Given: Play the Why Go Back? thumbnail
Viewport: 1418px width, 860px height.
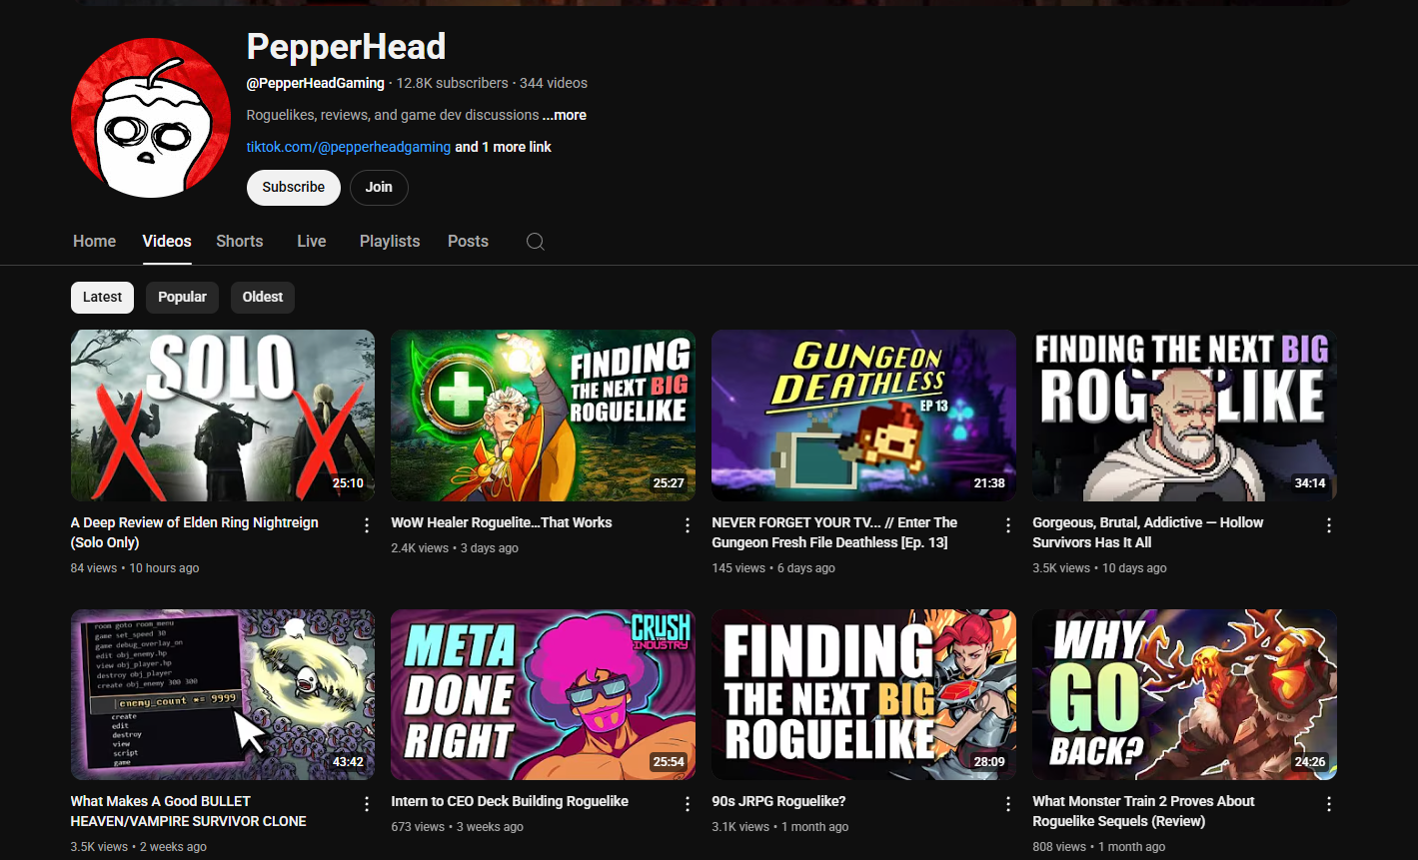Looking at the screenshot, I should coord(1185,694).
